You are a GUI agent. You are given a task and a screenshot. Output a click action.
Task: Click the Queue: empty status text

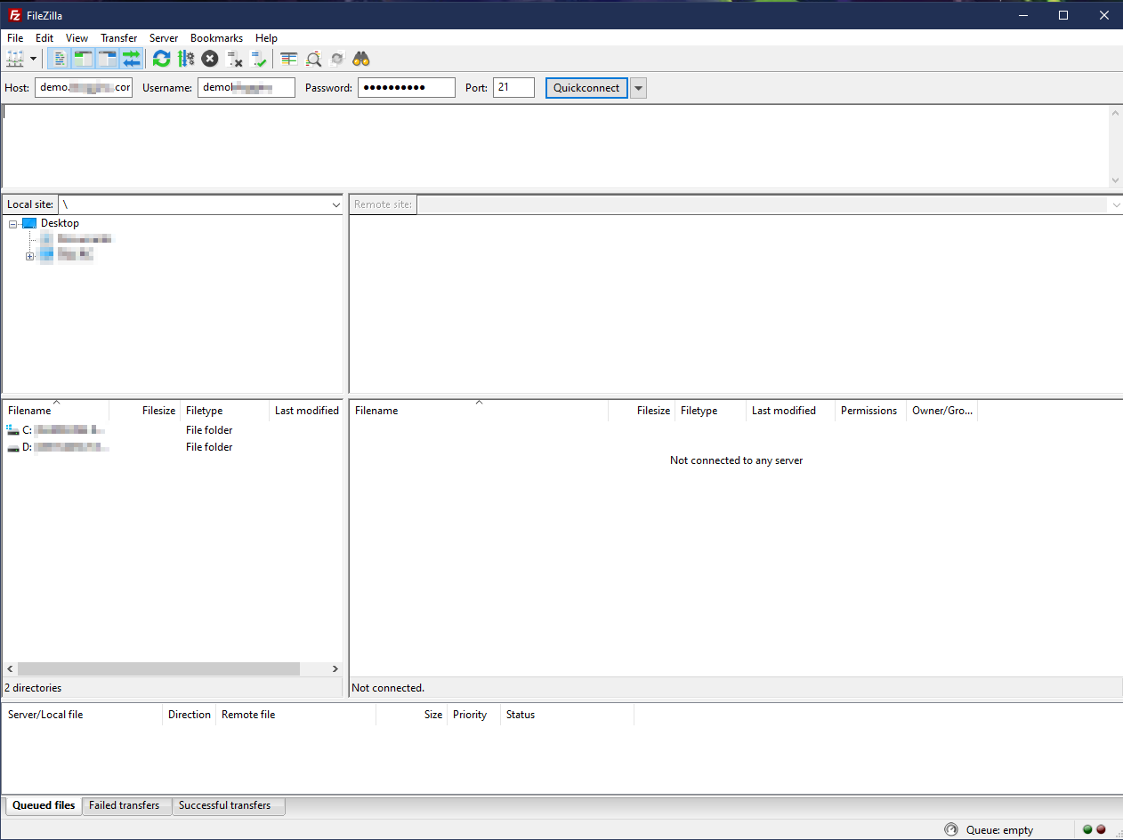pos(1000,830)
